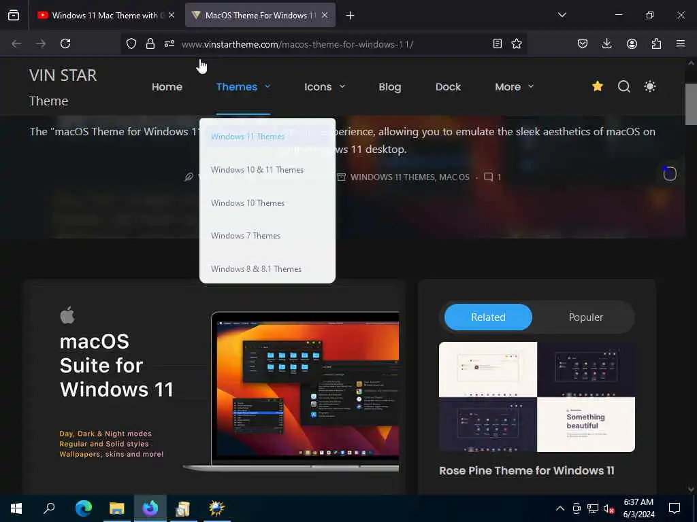697x522 pixels.
Task: Close the YouTube Windows 11 Mac Theme tab
Action: [172, 15]
